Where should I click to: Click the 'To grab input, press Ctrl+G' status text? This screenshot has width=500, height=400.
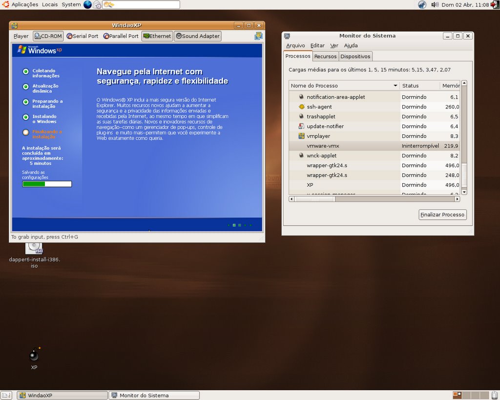[x=44, y=237]
